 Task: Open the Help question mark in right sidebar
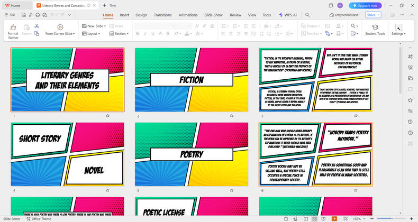[410, 133]
